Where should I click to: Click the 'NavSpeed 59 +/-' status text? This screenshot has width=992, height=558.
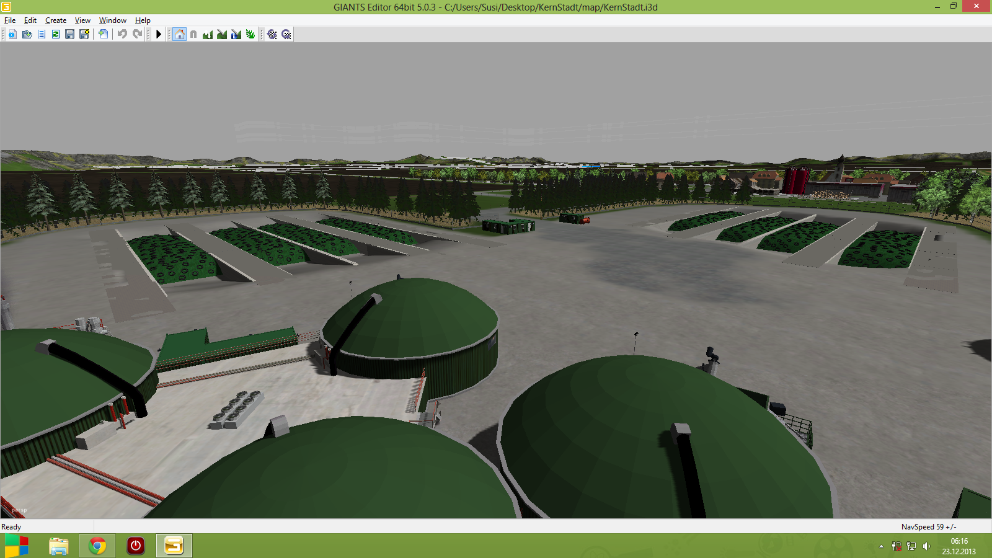(x=929, y=527)
